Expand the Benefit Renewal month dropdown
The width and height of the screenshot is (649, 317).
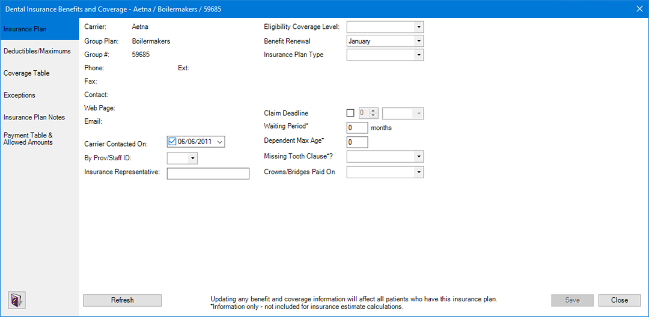click(418, 41)
